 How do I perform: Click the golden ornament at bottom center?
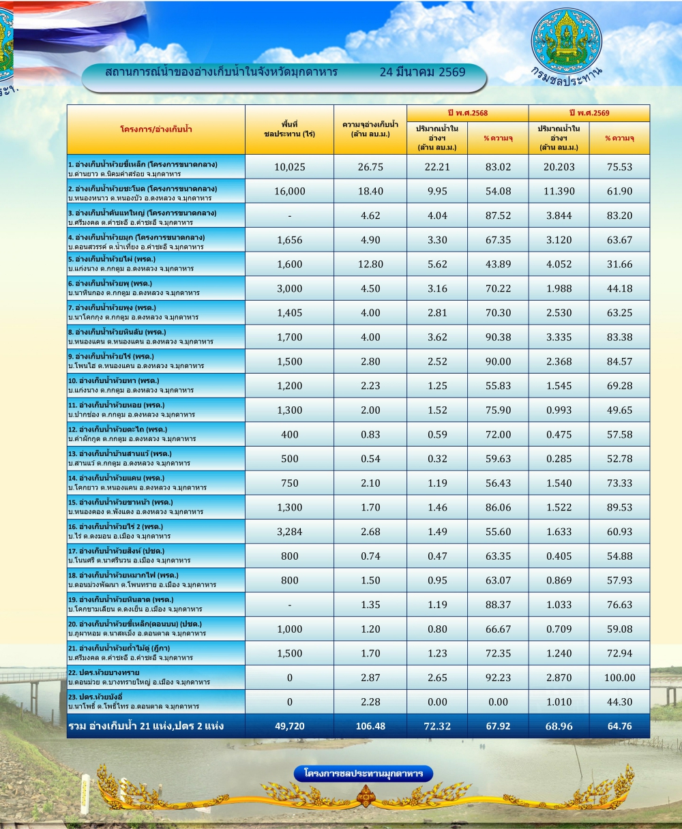[366, 794]
